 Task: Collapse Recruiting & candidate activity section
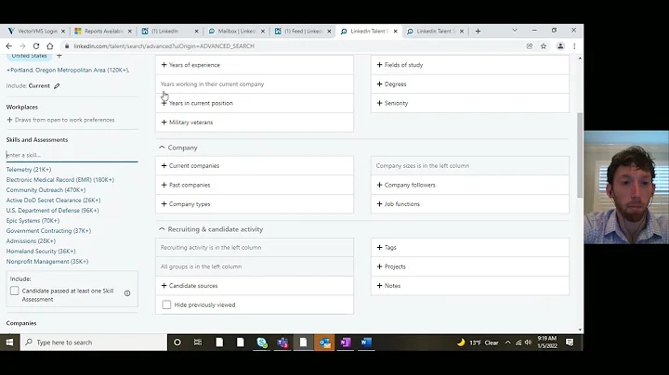pyautogui.click(x=162, y=229)
